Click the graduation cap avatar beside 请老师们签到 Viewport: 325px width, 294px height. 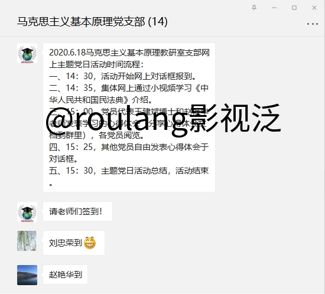[x=27, y=212]
